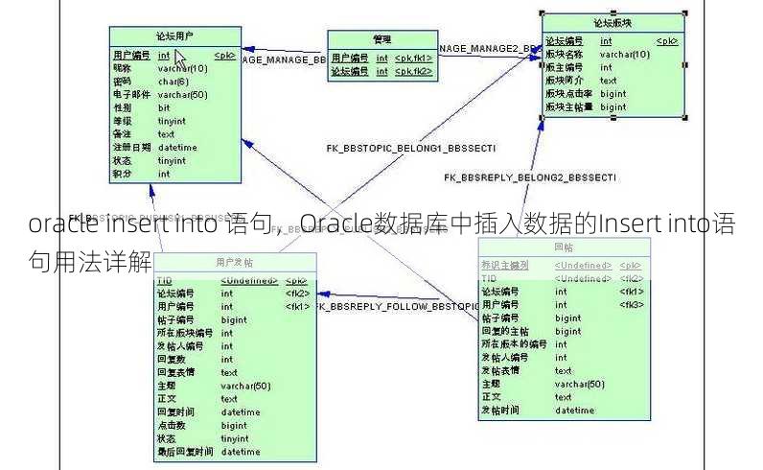Select 用户编号 <fk3> row in 回帖 table
763x470 pixels.
[563, 305]
